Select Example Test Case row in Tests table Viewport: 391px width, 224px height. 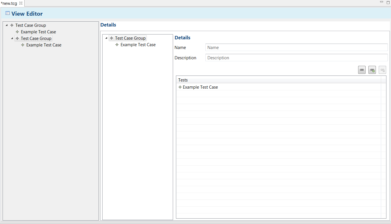coord(278,87)
